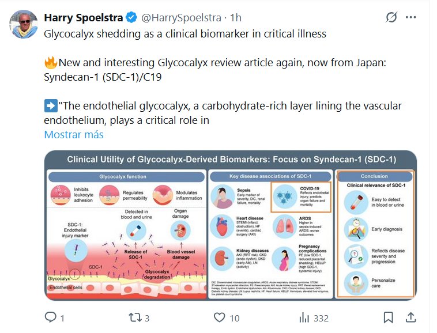Click the 'Key disease associations of SDC-1' header
The width and height of the screenshot is (437, 333).
coord(271,176)
